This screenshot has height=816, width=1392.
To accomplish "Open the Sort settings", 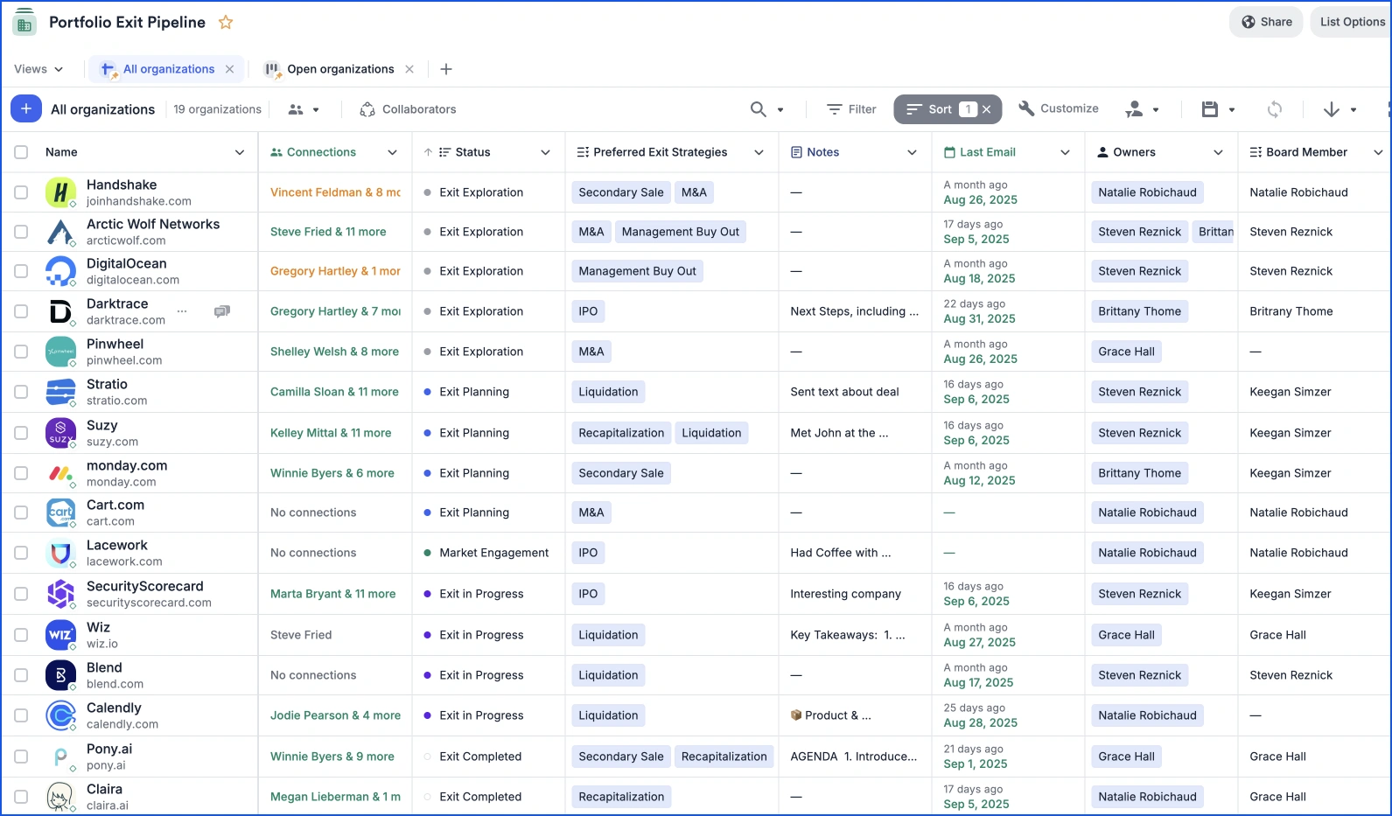I will [x=938, y=109].
